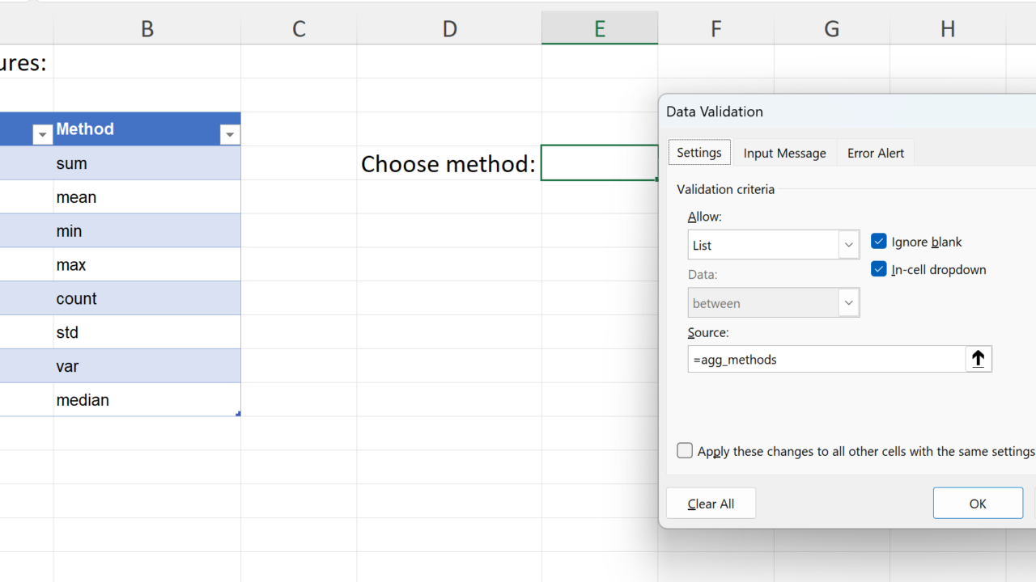
Task: Select column B header
Action: [x=146, y=29]
